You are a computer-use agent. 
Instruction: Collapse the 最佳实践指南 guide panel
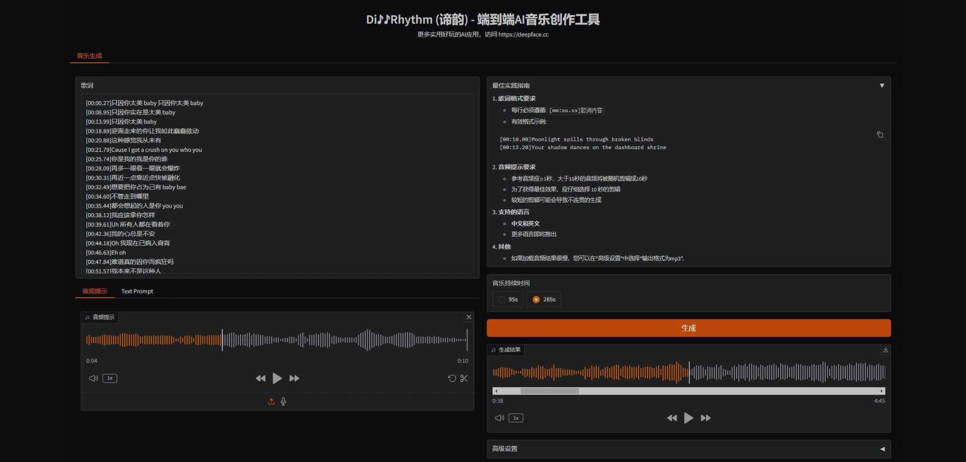click(x=881, y=85)
